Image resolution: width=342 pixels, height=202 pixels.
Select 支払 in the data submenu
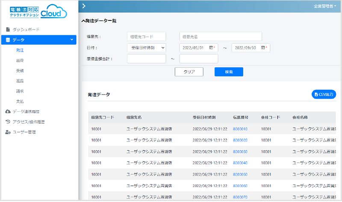20,101
